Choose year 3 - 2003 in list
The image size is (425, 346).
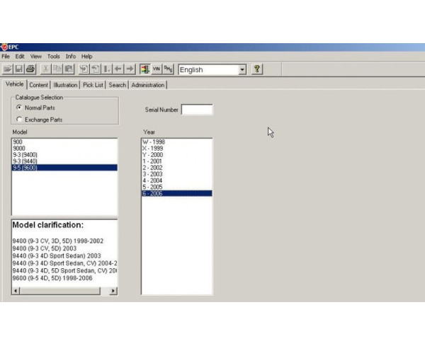pos(153,173)
